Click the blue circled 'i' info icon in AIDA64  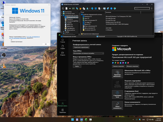[x=111, y=8]
